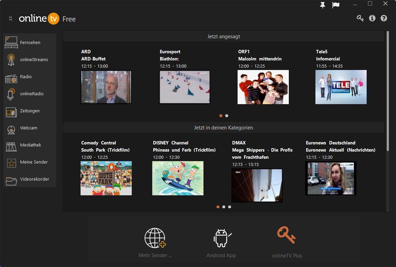Switch to second page of Jetzt angesagt carousel
The height and width of the screenshot is (267, 396).
(x=227, y=115)
